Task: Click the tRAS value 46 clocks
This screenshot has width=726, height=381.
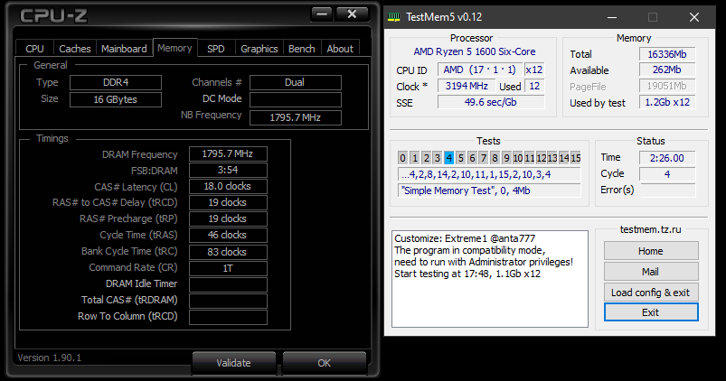Action: (x=228, y=235)
